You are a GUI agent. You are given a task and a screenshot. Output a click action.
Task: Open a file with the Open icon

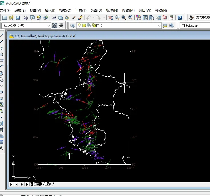[x=11, y=17]
